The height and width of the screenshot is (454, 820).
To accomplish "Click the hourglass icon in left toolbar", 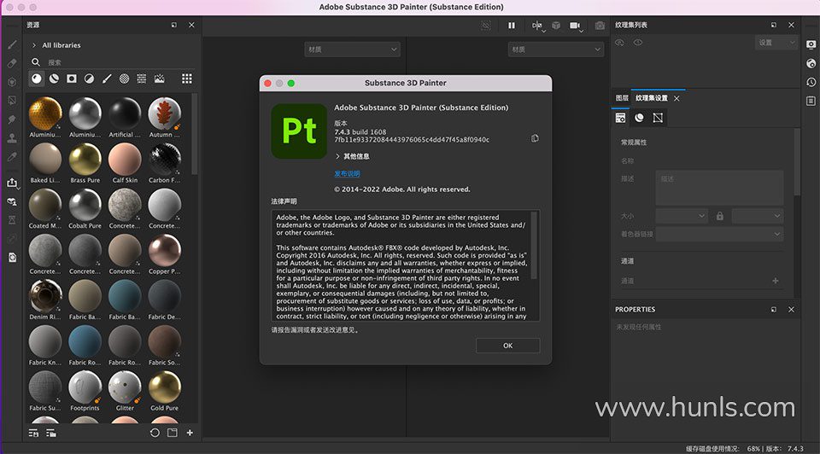I will point(12,220).
